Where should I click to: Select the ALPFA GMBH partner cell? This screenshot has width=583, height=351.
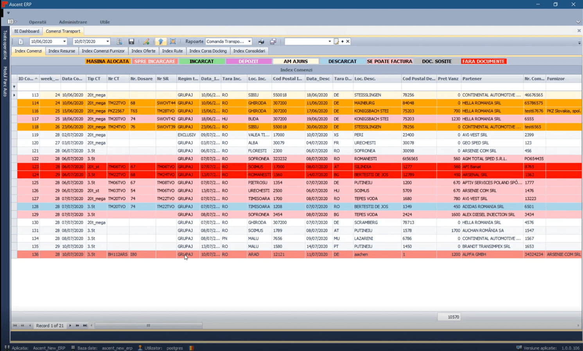(x=492, y=254)
